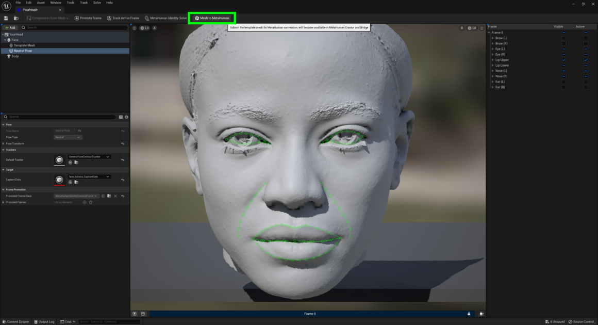598x325 pixels.
Task: Open the GenericFaceContourTracker dropdown
Action: pyautogui.click(x=89, y=157)
